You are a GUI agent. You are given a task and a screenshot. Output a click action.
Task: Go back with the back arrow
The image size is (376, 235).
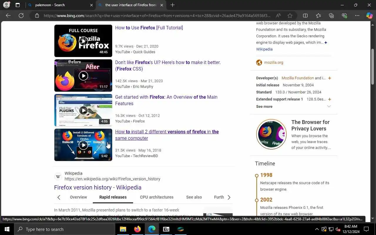pos(8,16)
